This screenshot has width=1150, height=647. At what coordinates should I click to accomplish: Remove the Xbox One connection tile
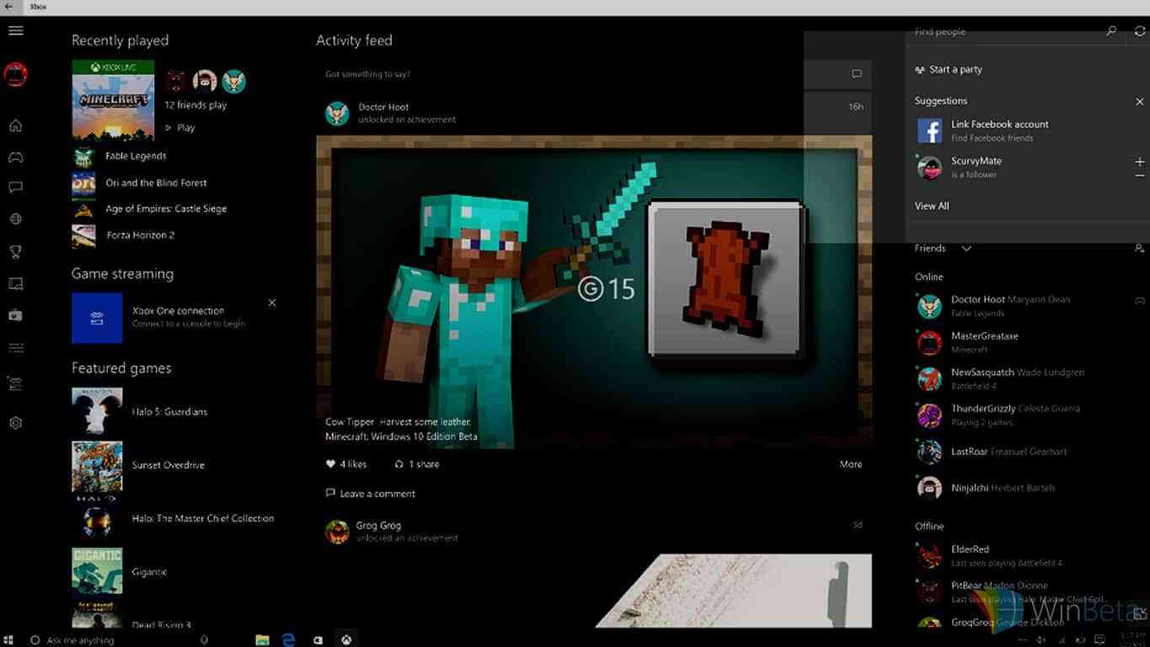tap(272, 302)
